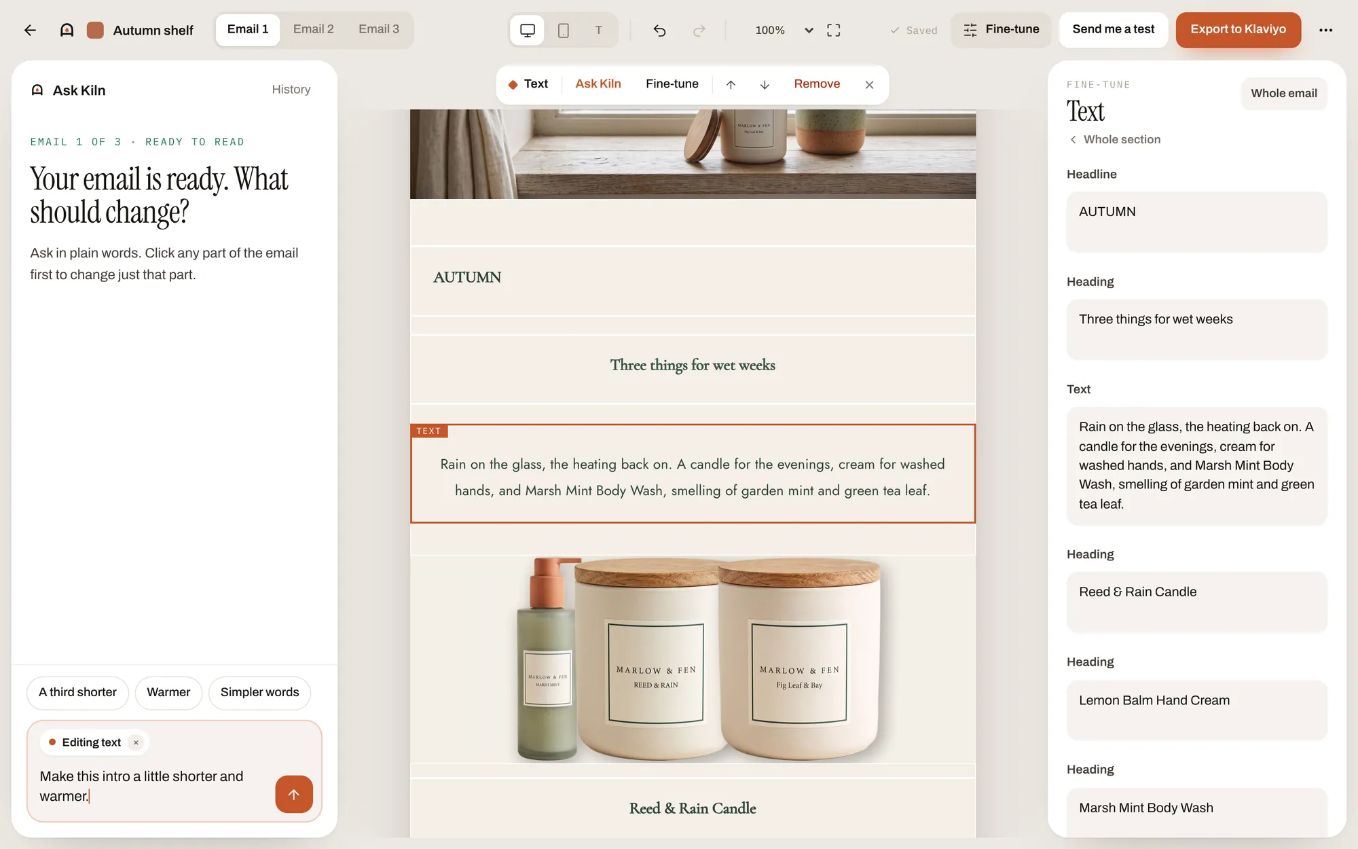Go back to Whole section
The image size is (1358, 849).
(1115, 139)
